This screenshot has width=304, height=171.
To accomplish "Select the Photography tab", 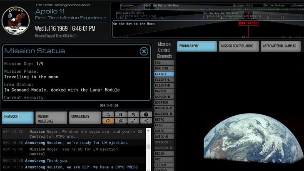I will tap(197, 46).
